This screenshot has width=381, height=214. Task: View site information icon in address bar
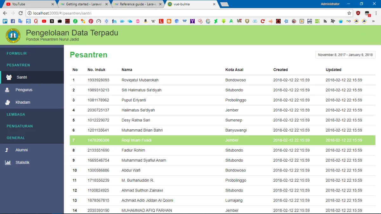[x=30, y=13]
